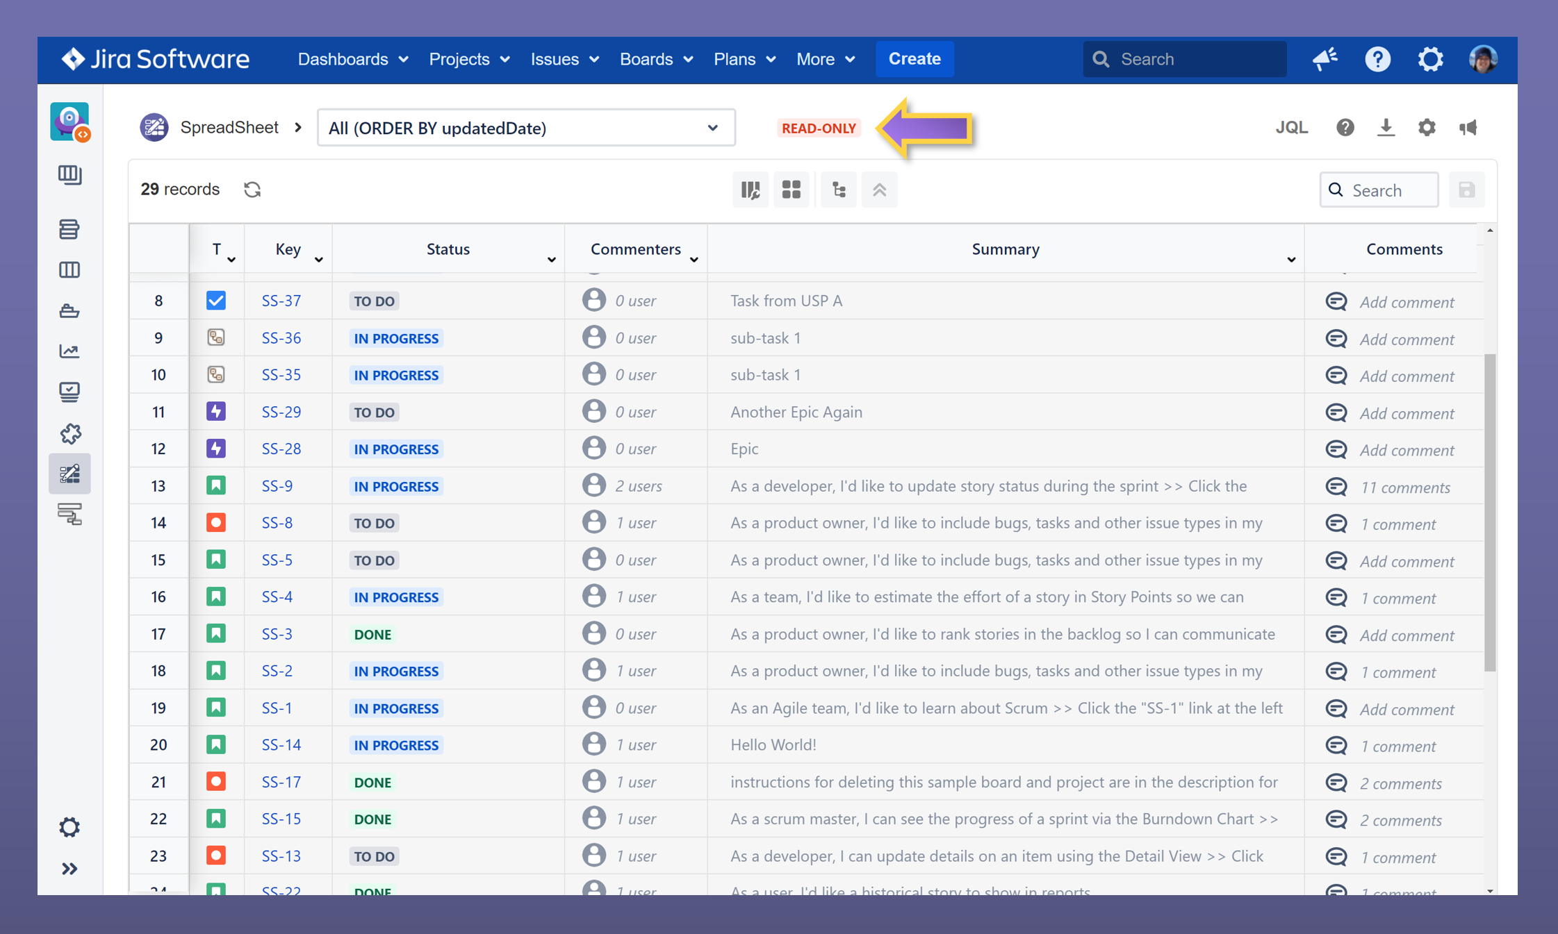
Task: Click the refresh records icon
Action: pos(252,189)
